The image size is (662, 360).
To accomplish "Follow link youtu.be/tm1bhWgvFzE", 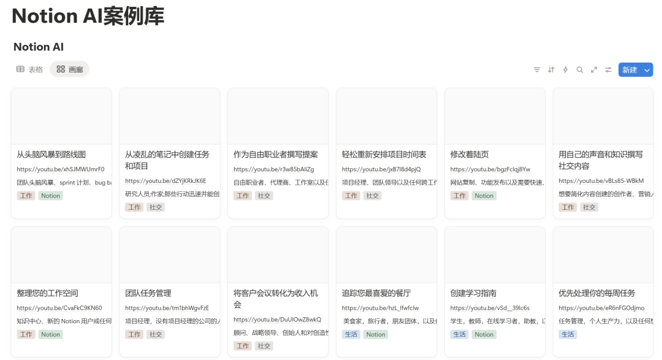I will pyautogui.click(x=167, y=308).
